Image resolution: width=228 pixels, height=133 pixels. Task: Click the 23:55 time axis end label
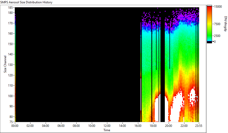[x=199, y=126]
